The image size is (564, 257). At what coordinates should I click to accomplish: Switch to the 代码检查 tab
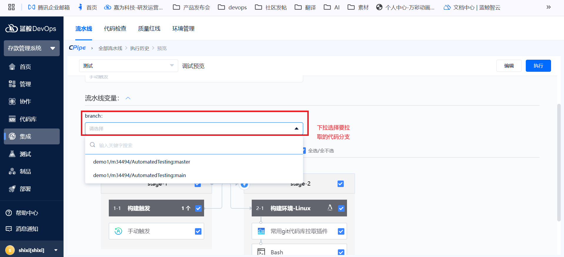(115, 29)
